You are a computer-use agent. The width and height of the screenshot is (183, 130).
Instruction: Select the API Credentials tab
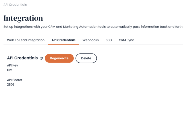pyautogui.click(x=63, y=40)
